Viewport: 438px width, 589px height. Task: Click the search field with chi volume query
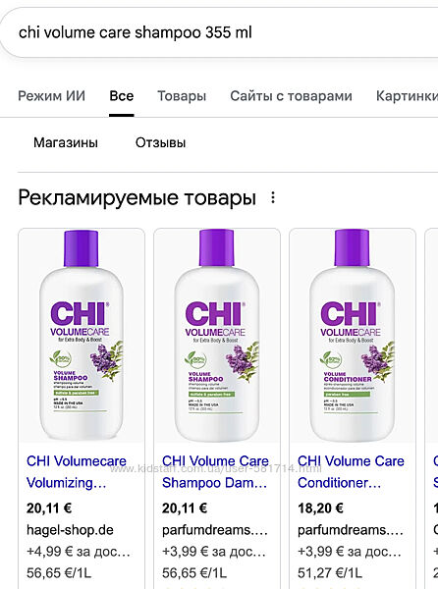[x=219, y=32]
